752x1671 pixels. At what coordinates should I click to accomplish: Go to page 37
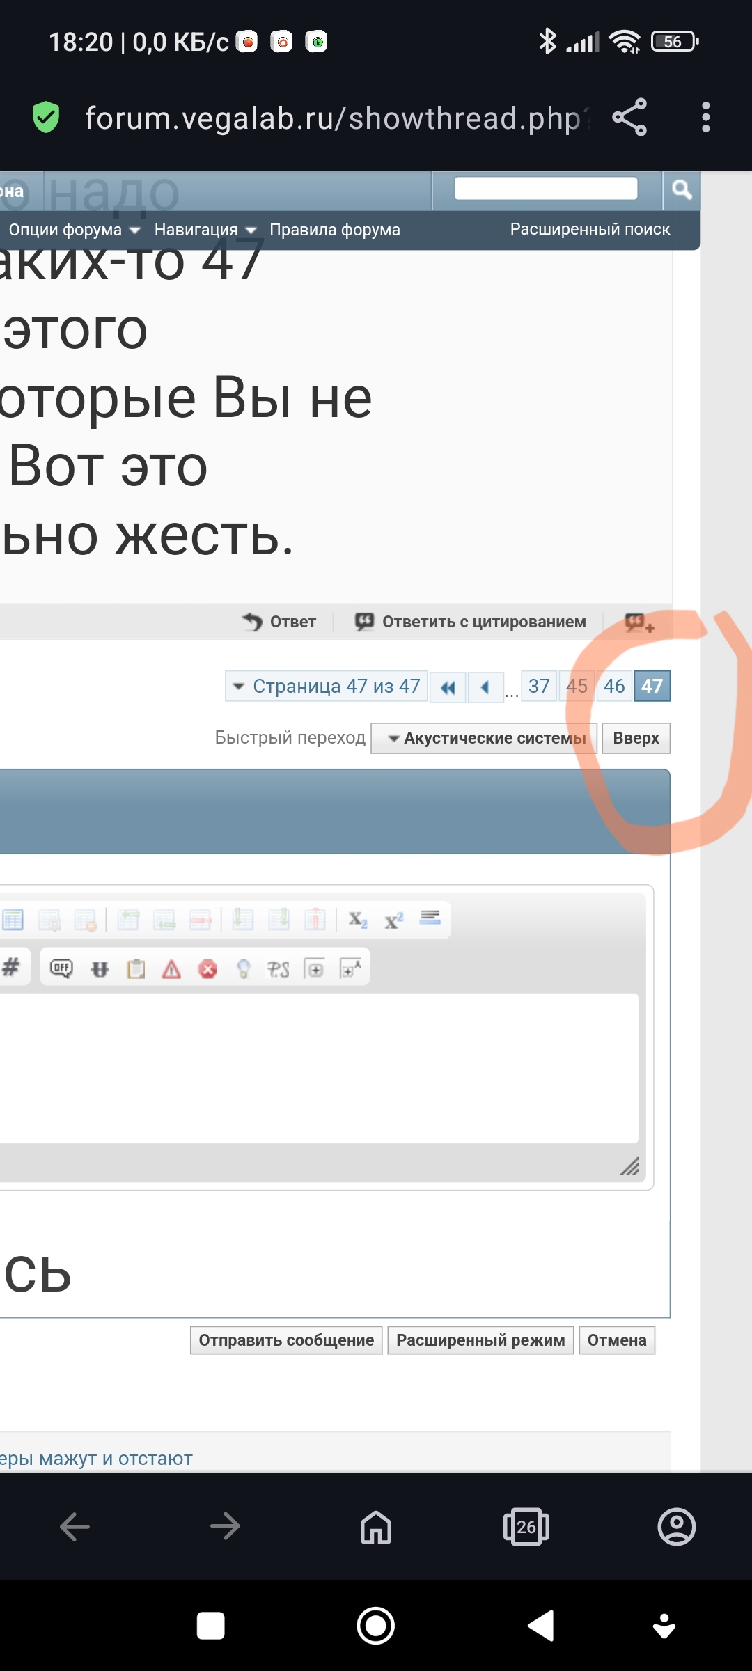[x=539, y=687]
